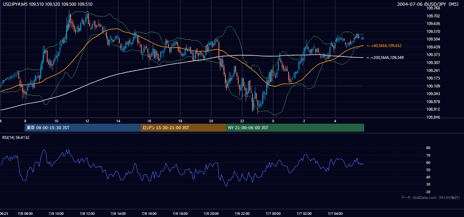The height and width of the screenshot is (217, 464).
Task: Click the RSI 50 level label
Action: tap(428, 170)
